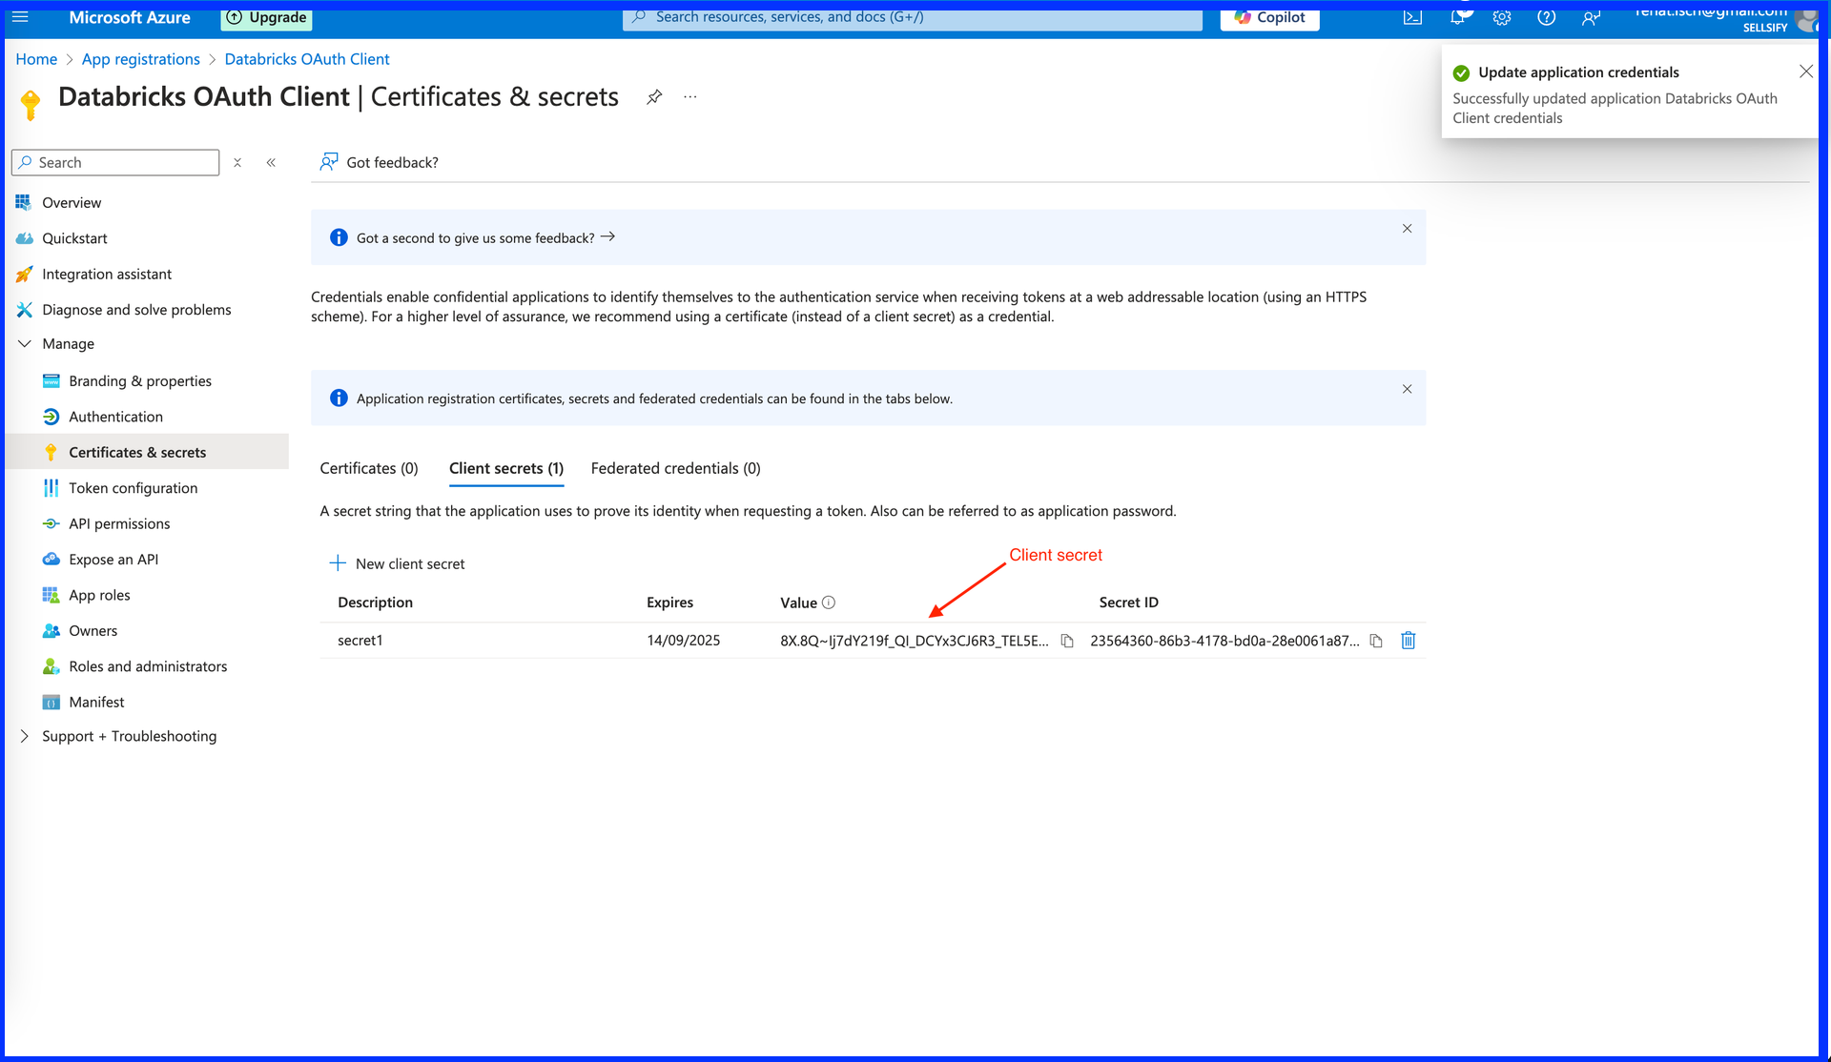Select the 14/09/2025 expiry cell
Screen dimensions: 1831x1062
click(x=683, y=641)
